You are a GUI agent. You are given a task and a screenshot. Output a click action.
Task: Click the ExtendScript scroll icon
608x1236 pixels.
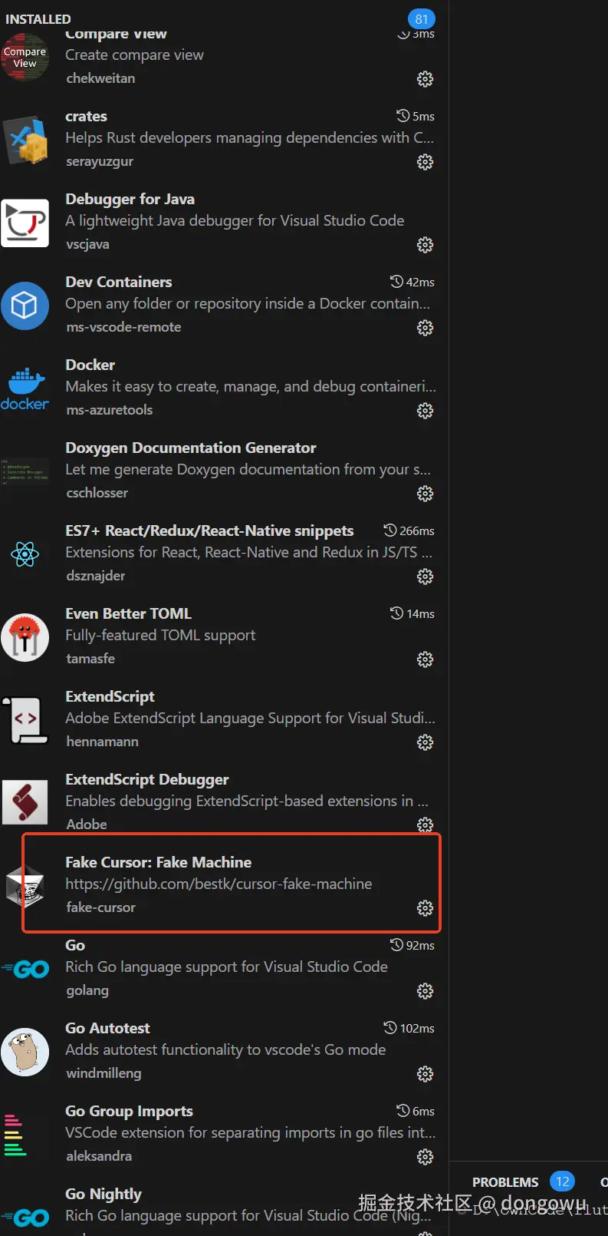[25, 720]
